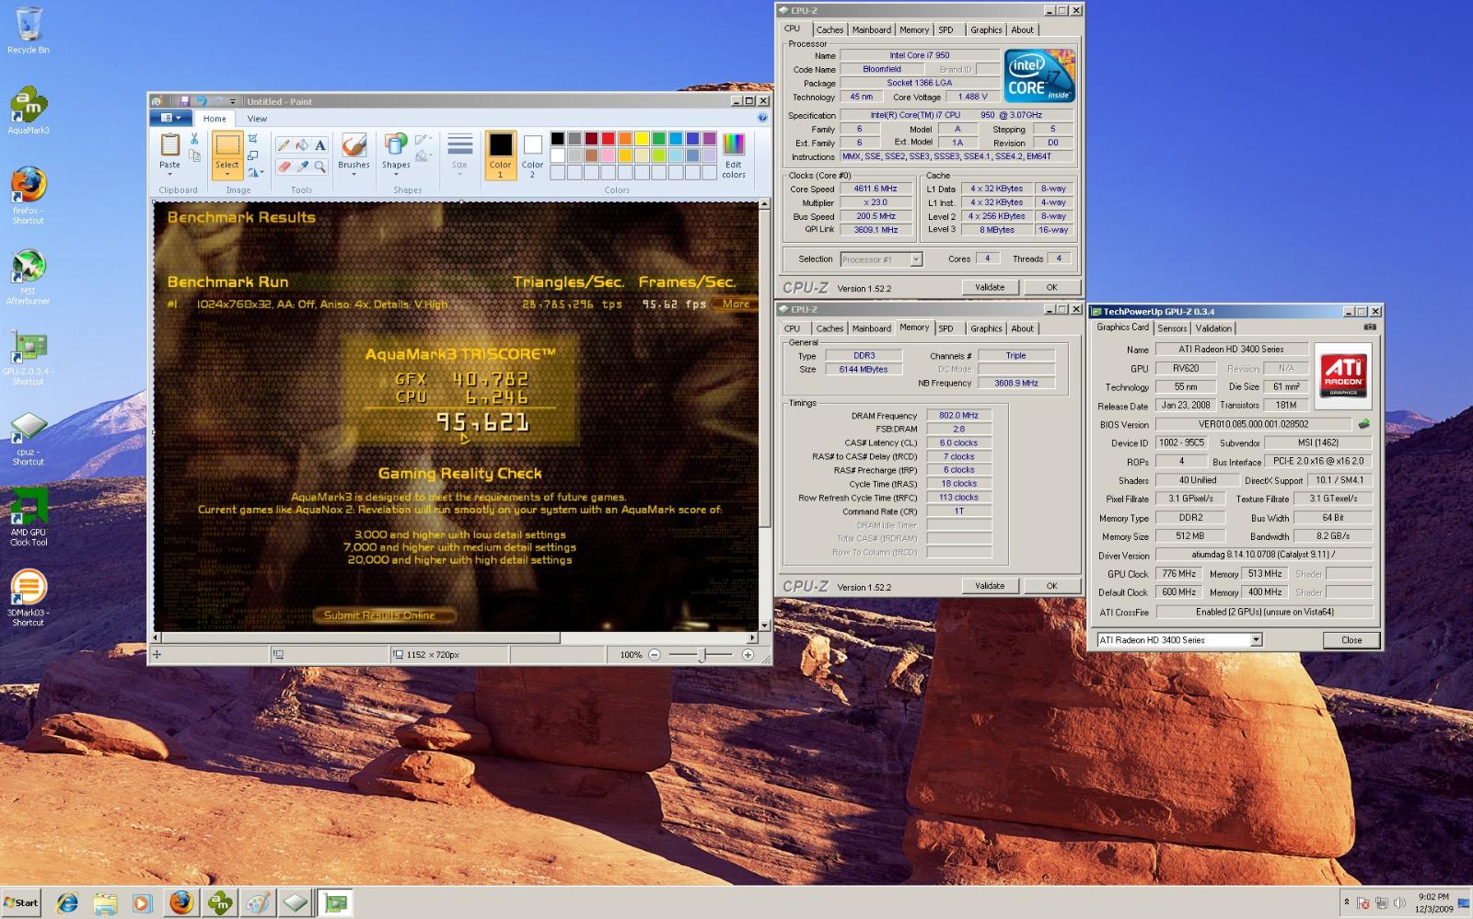Click the Internet Explorer taskbar icon
Screen dimensions: 1473x919
point(67,903)
